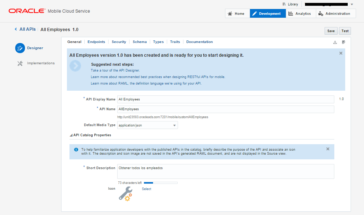Switch to the Endpoints tab
The image size is (364, 215).
[96, 42]
